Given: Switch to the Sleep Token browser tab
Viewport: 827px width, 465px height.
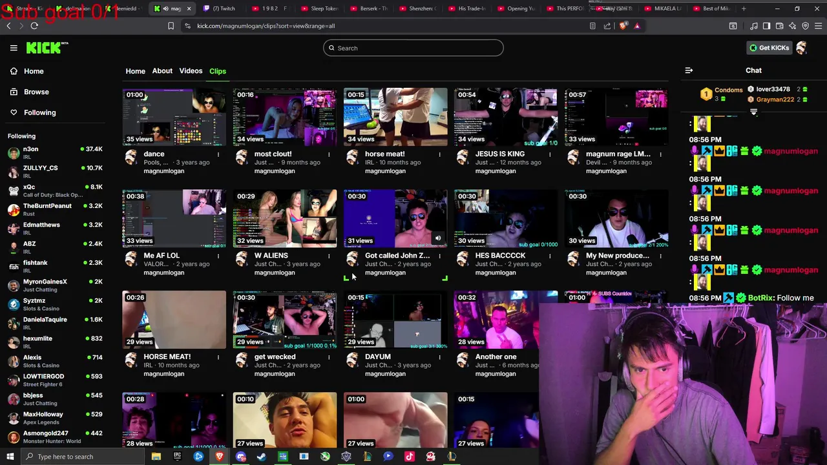Looking at the screenshot, I should coord(320,8).
